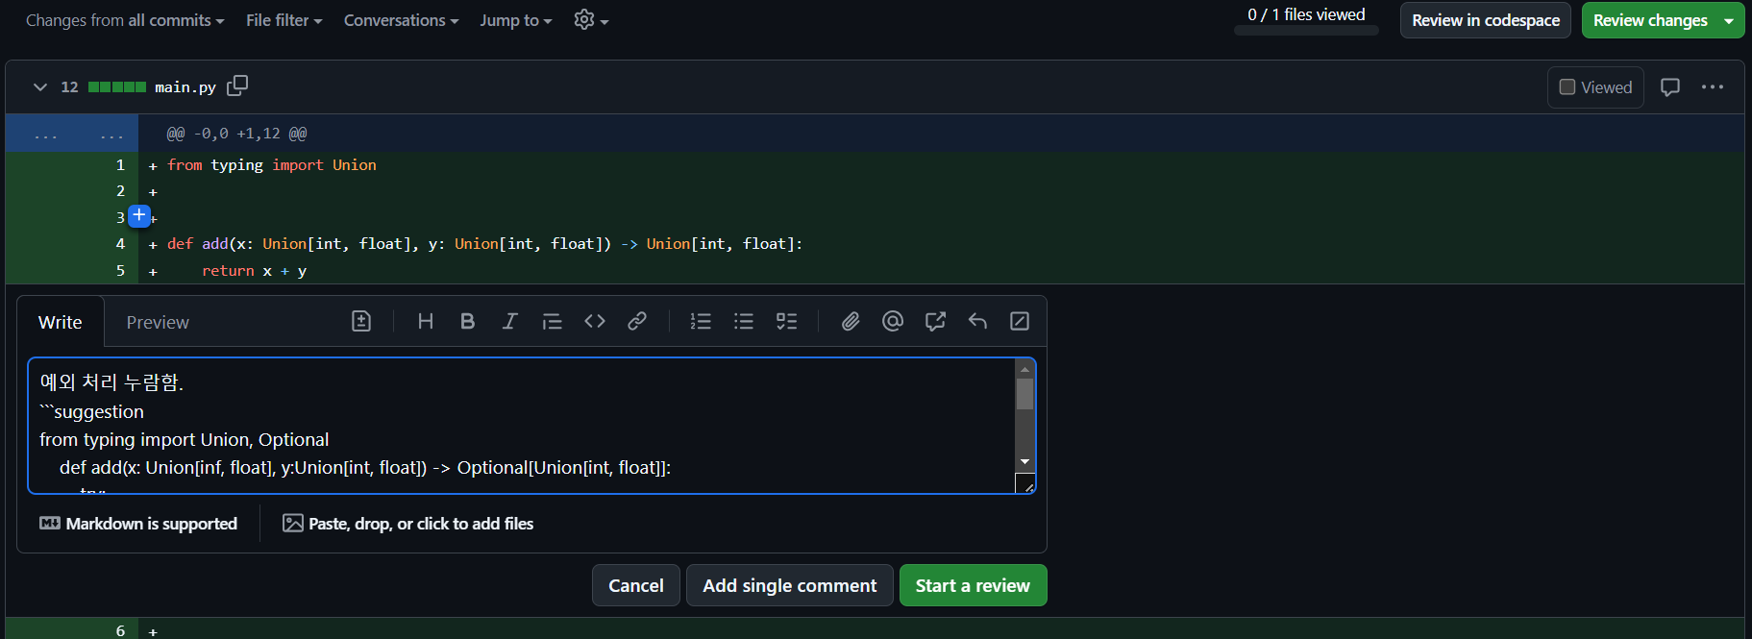
Task: Click the files viewed progress bar
Action: [x=1306, y=31]
